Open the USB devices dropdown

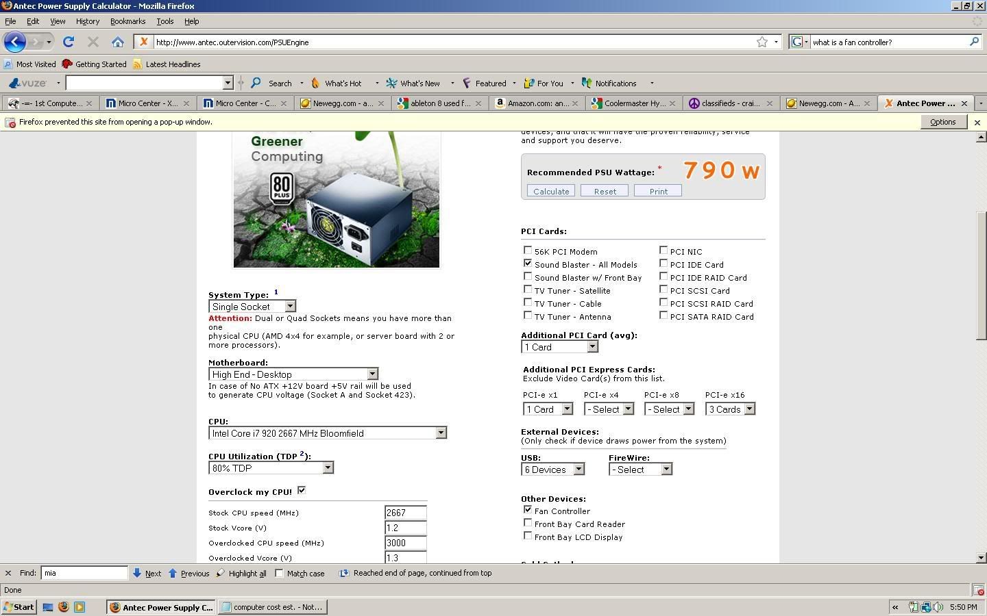(552, 470)
